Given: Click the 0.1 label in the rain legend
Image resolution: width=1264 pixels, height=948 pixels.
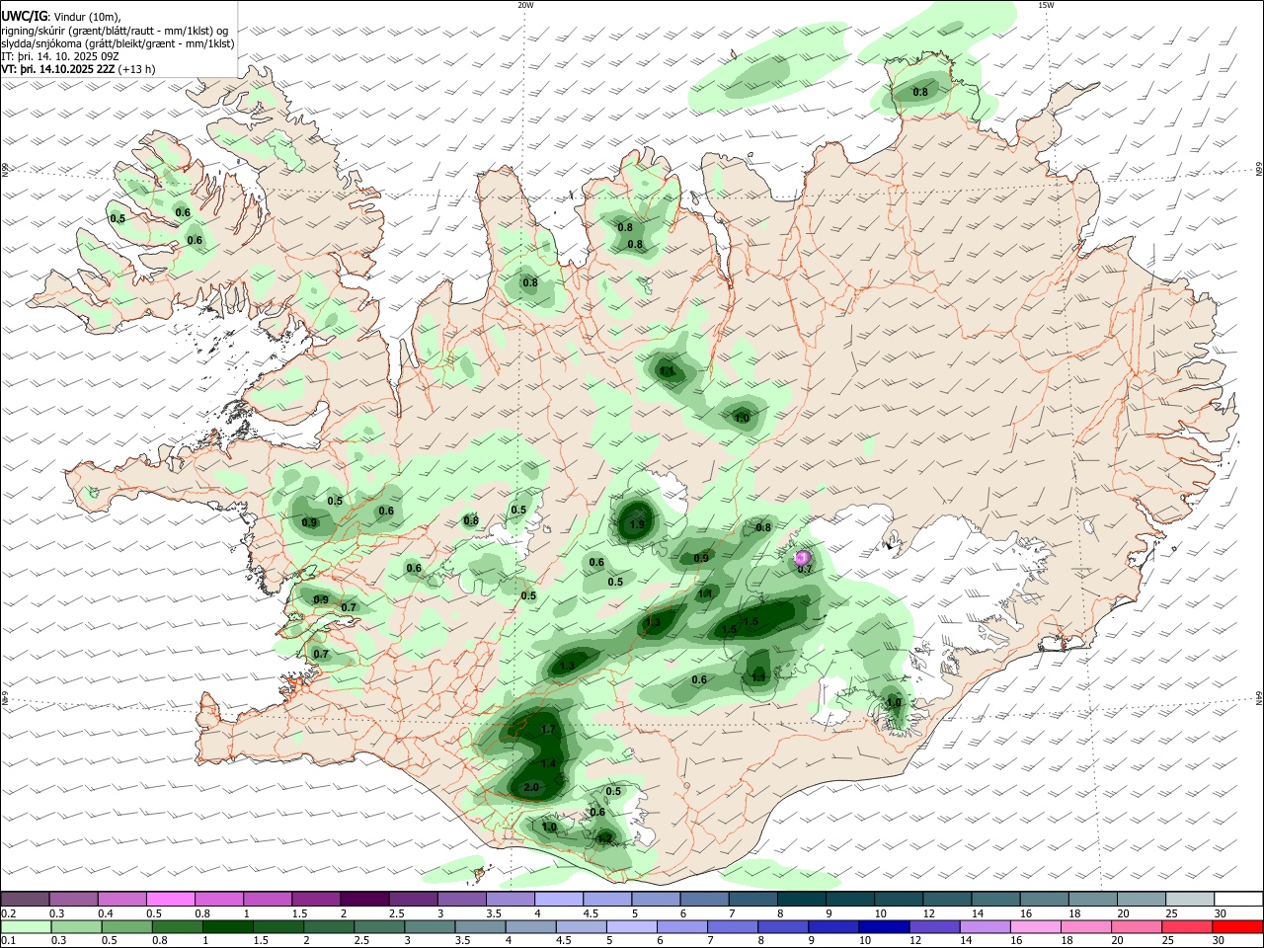Looking at the screenshot, I should [9, 941].
